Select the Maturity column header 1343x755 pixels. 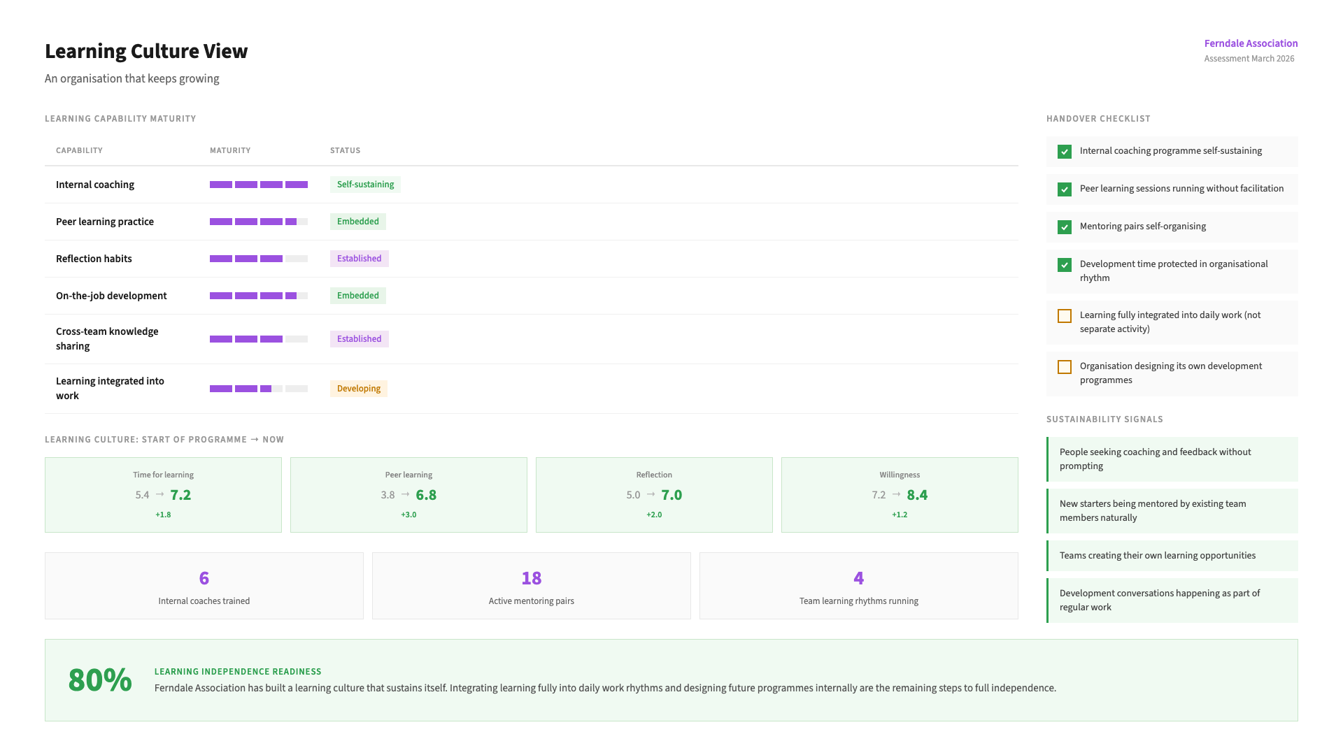click(x=229, y=150)
